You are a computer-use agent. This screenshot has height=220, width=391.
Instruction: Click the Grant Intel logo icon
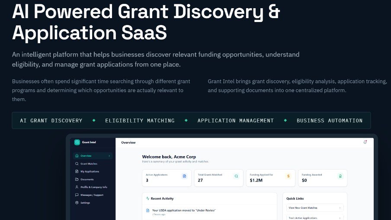[x=77, y=142]
